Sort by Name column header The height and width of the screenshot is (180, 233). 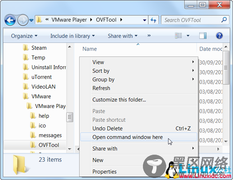click(90, 49)
